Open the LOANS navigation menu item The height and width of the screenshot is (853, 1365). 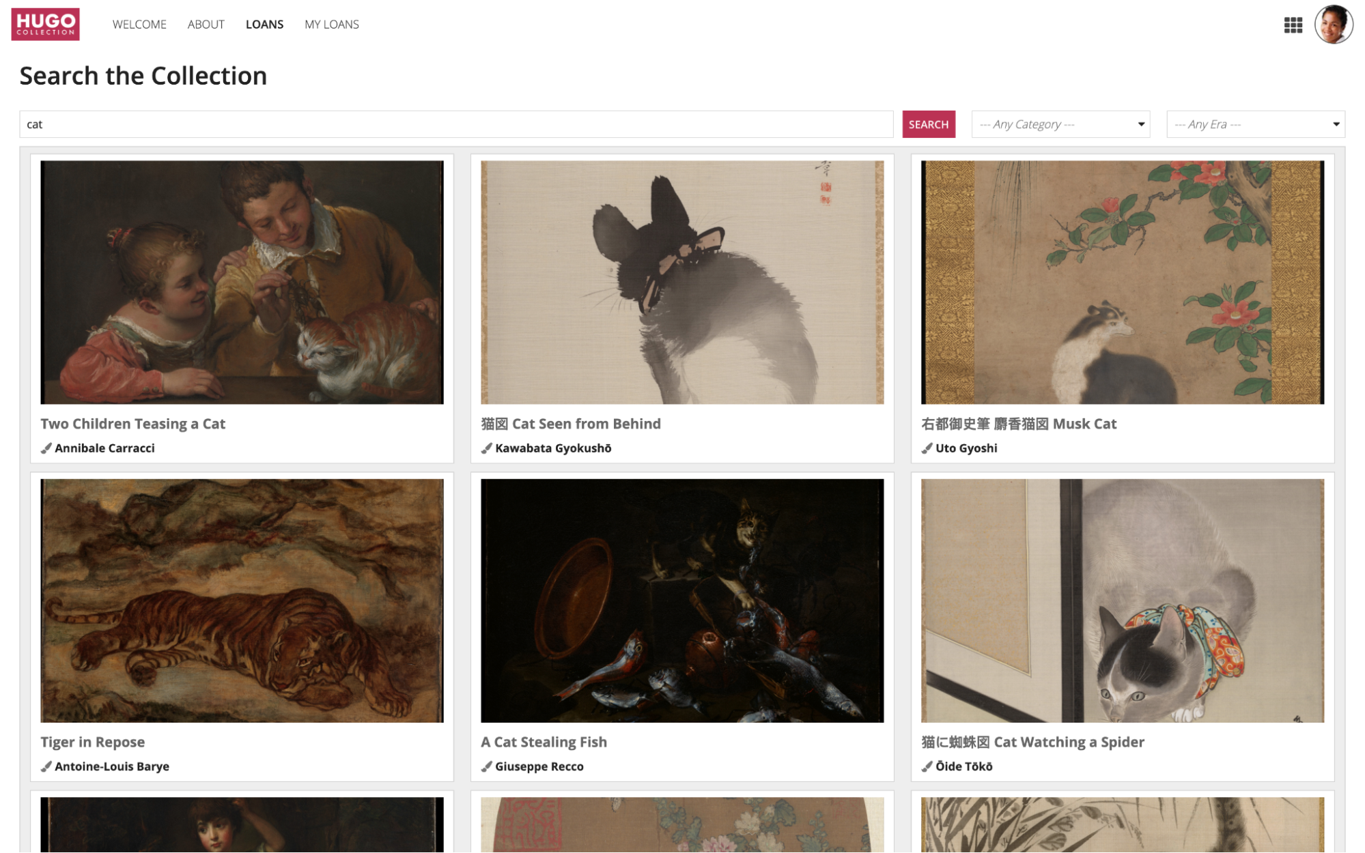[263, 24]
